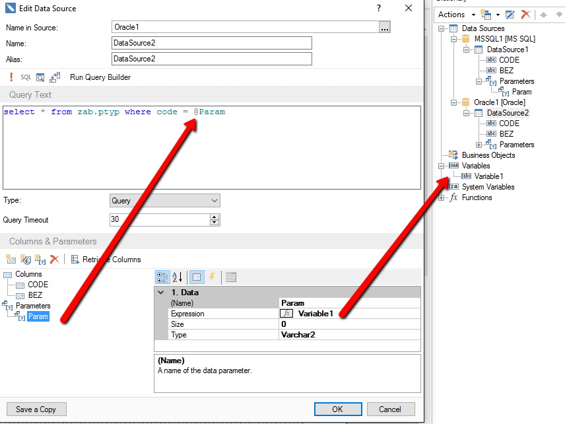
Task: Click the Query Timeout field
Action: (x=160, y=219)
